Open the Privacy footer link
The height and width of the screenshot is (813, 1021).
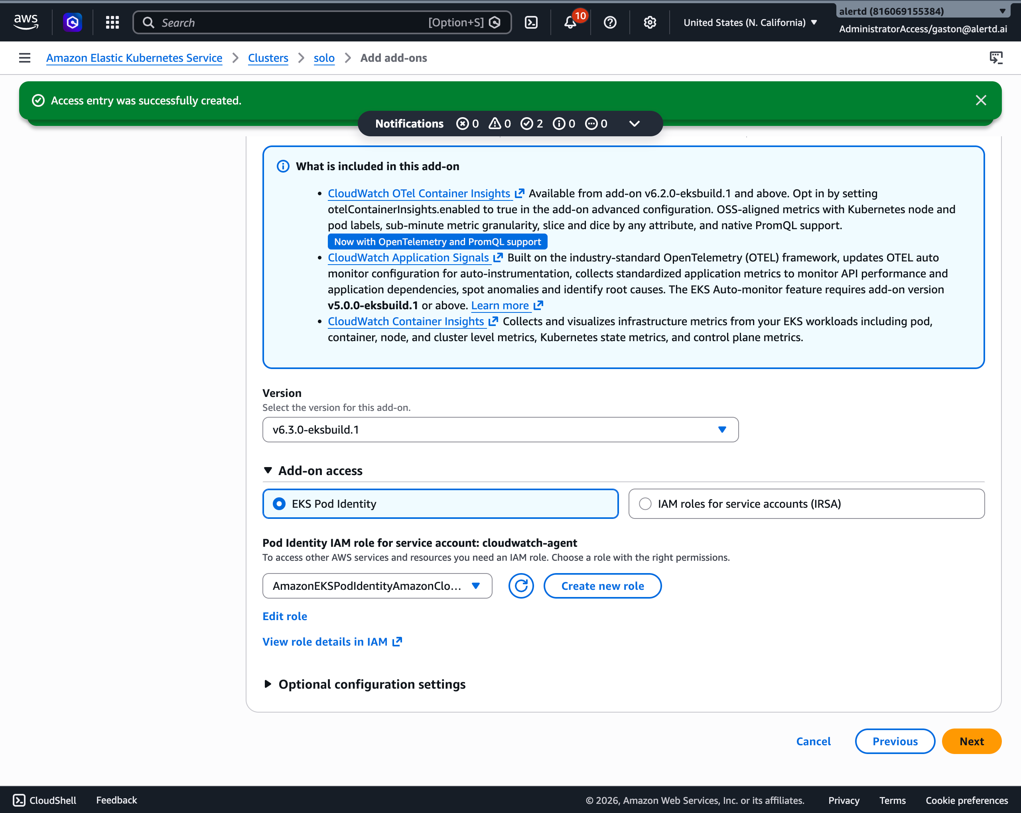[x=844, y=800]
